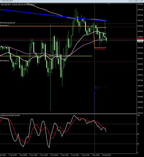This screenshot has height=157, width=144.
Task: Click the white 1793.61 current price tag
Action: click(x=140, y=41)
